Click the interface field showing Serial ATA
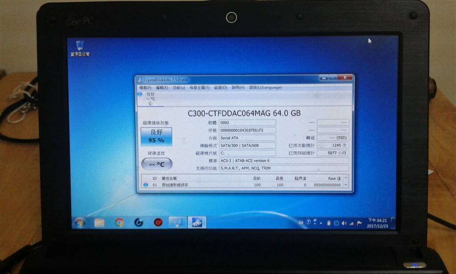 tap(247, 138)
